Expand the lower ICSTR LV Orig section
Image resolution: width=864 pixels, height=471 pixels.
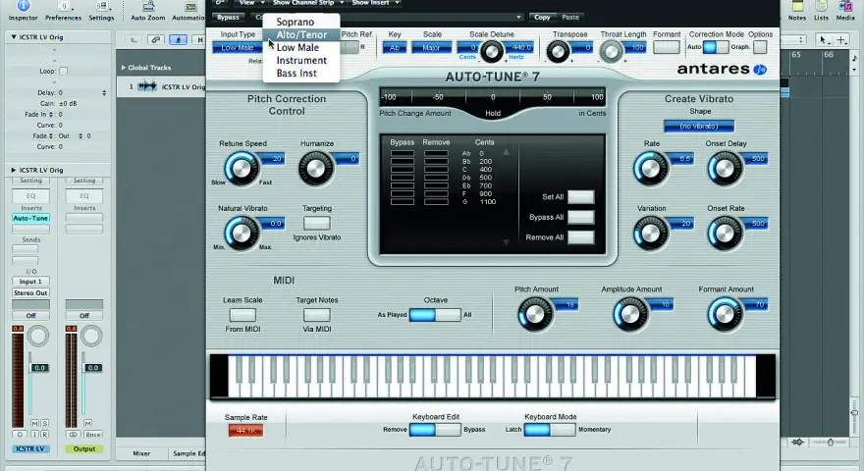pyautogui.click(x=14, y=170)
